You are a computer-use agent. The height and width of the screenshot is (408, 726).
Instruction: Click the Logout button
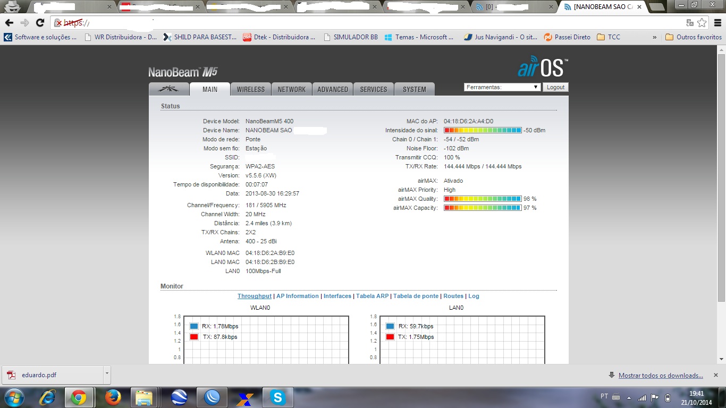(x=555, y=87)
